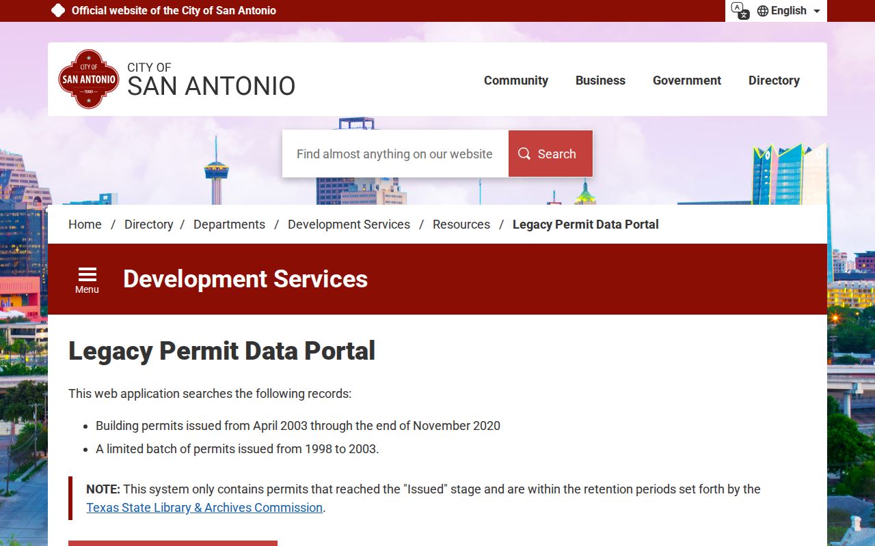Click the 'A limited batch of permits' bullet

pos(237,449)
